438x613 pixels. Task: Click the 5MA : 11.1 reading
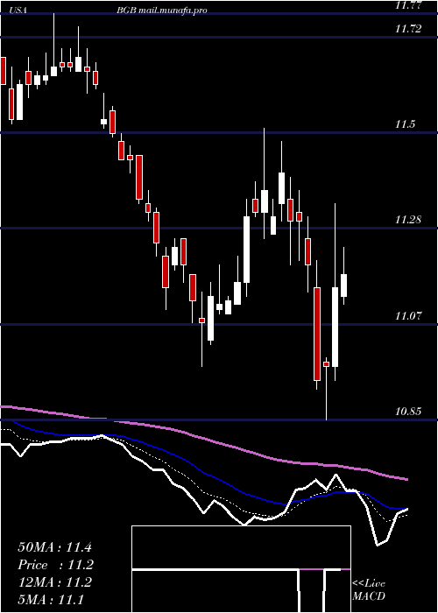pyautogui.click(x=51, y=600)
